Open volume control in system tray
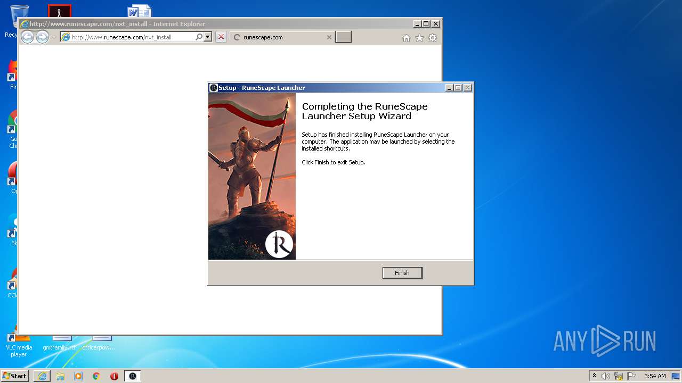 coord(606,376)
